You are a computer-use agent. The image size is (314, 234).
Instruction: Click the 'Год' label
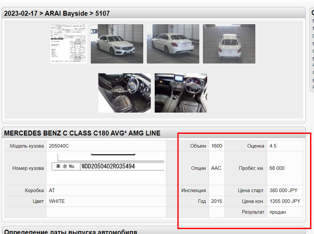click(x=202, y=201)
